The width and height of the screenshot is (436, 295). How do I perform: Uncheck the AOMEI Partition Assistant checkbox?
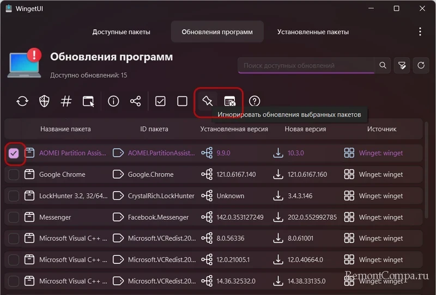14,153
